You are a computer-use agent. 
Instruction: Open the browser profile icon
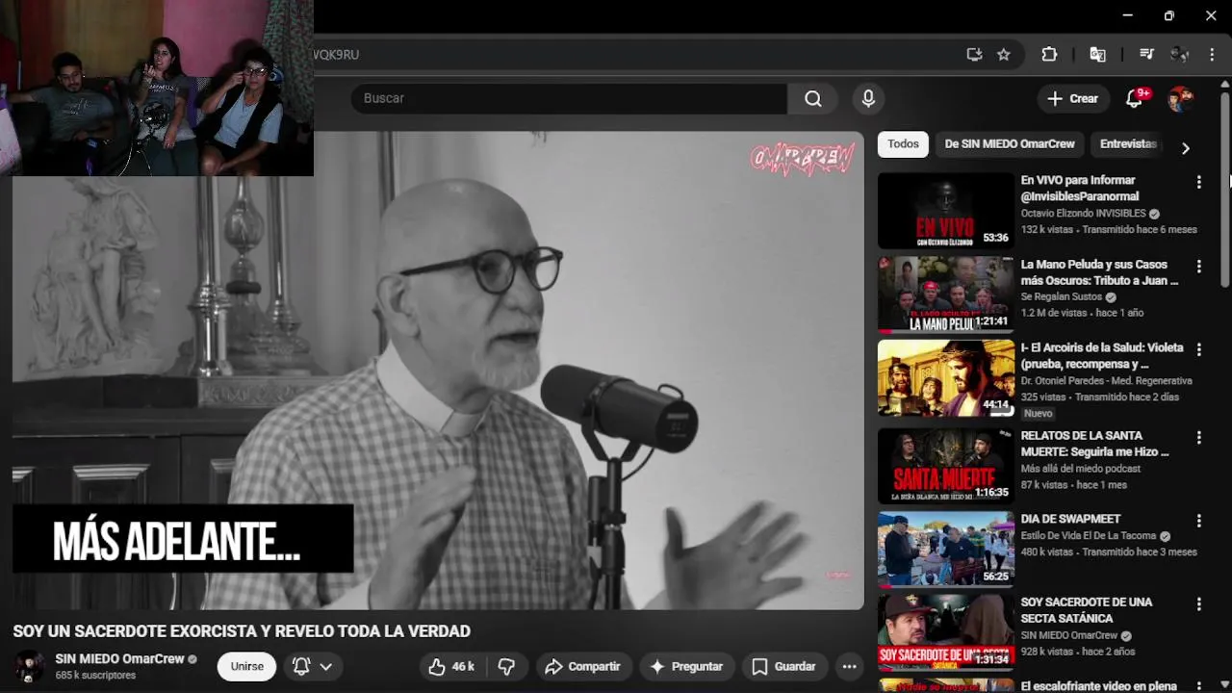1179,55
